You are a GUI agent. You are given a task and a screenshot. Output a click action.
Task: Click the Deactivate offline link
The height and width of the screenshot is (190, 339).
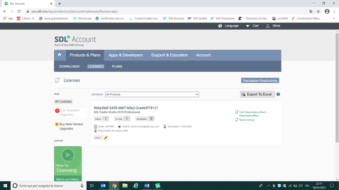pyautogui.click(x=253, y=114)
